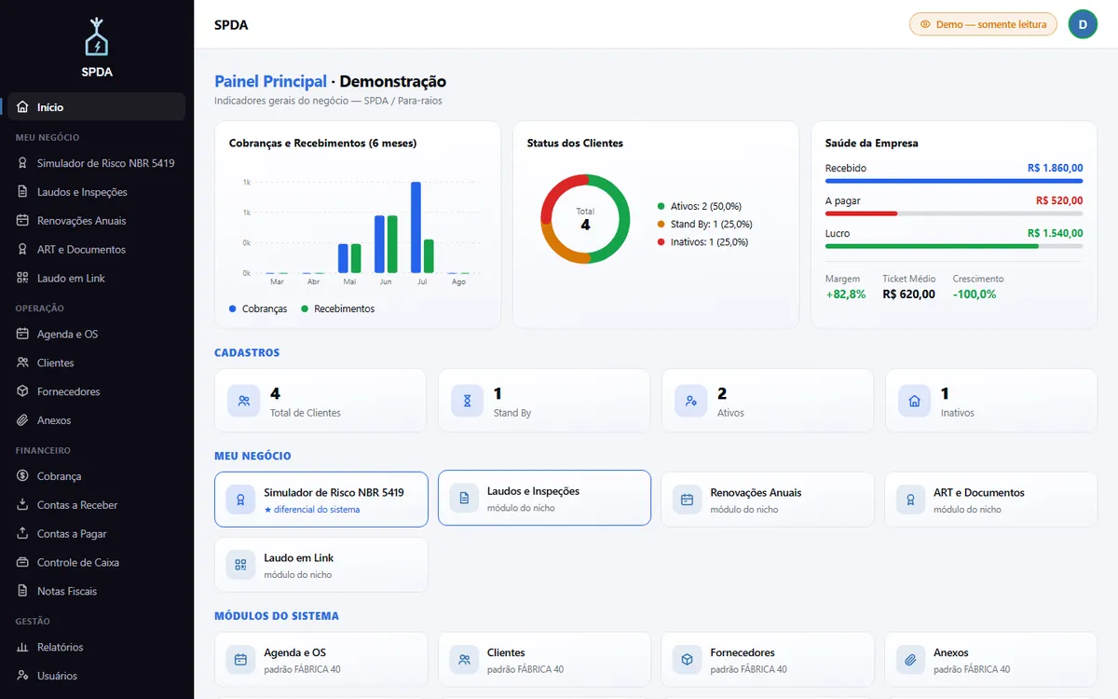The image size is (1118, 699).
Task: Click the tall blue Jul bar
Action: coord(416,227)
